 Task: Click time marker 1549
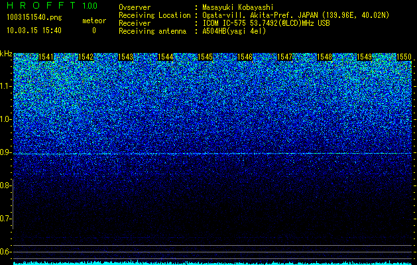click(x=365, y=57)
